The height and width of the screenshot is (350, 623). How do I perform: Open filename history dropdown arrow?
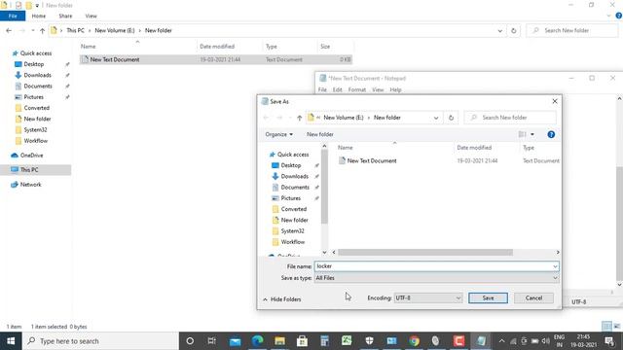pos(555,266)
